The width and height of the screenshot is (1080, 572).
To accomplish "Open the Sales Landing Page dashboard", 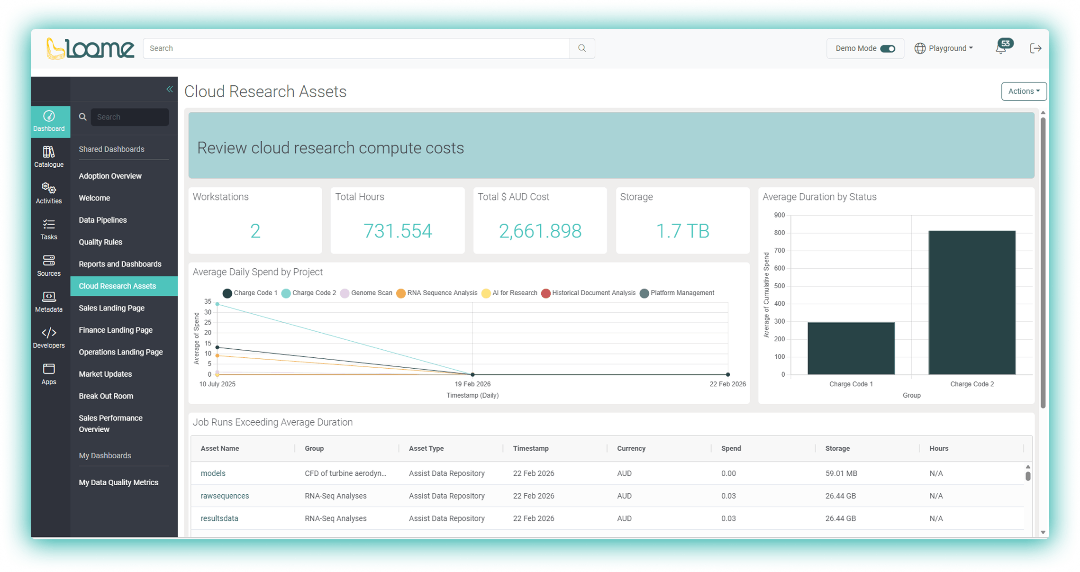I will point(111,308).
